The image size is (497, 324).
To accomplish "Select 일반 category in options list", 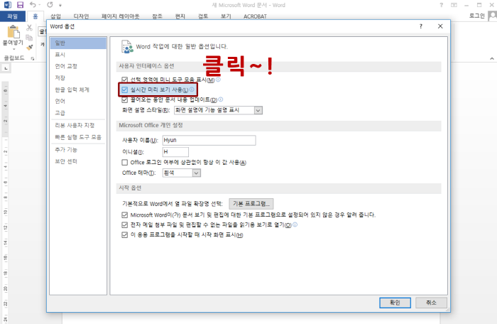I will click(x=78, y=43).
